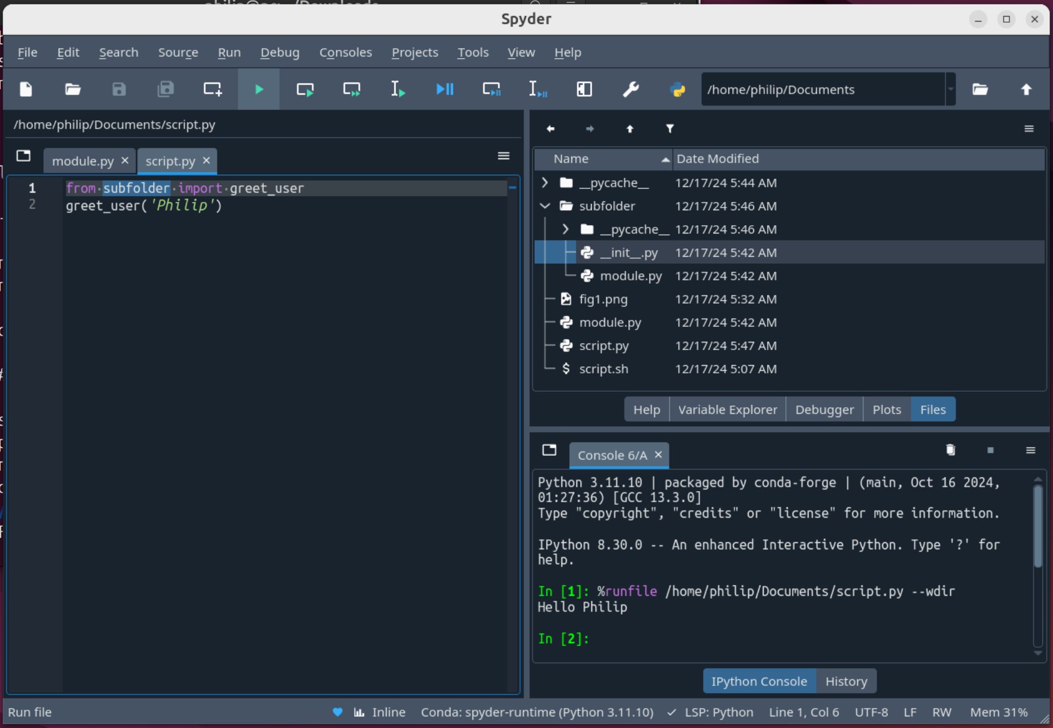The height and width of the screenshot is (728, 1053).
Task: Go forward in the Files pane
Action: click(590, 129)
